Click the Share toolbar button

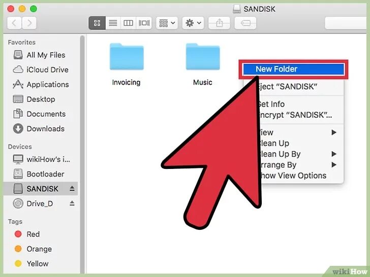tap(219, 23)
